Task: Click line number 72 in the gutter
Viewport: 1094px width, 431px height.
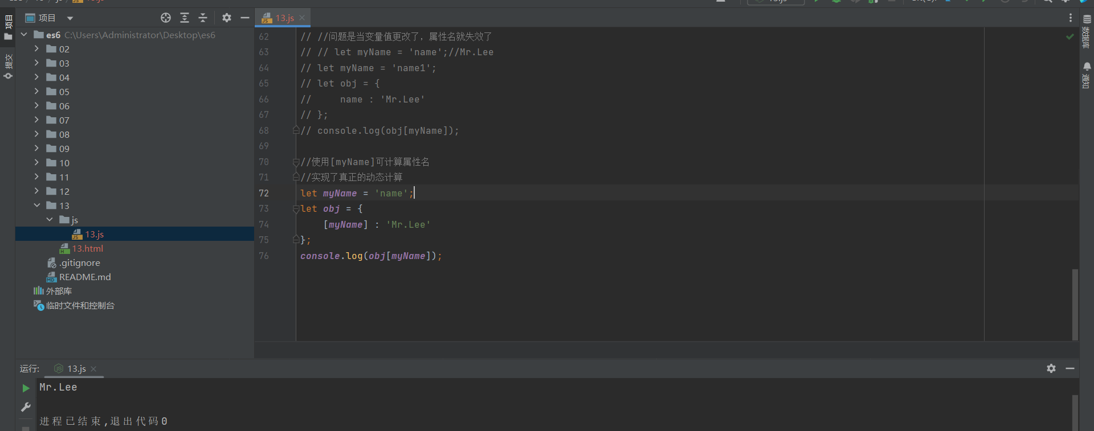Action: (x=264, y=193)
